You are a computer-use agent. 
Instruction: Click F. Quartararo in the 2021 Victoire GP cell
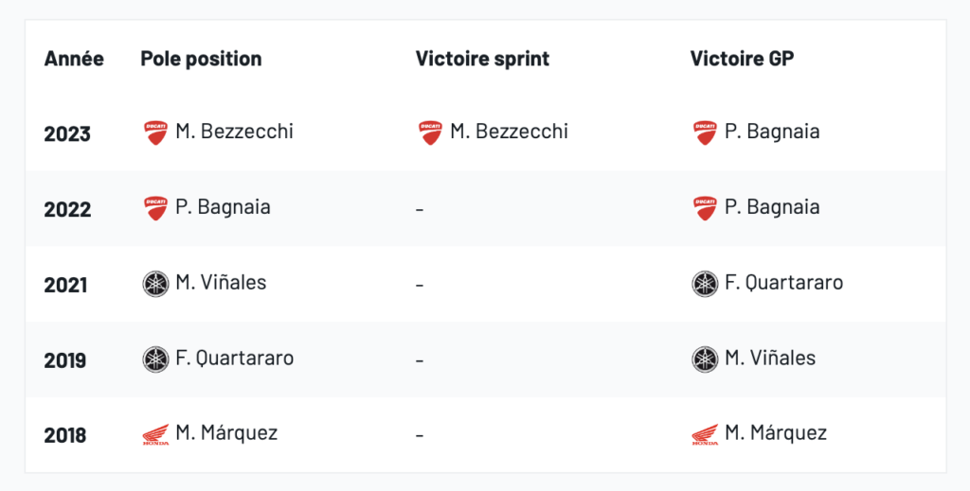[783, 283]
